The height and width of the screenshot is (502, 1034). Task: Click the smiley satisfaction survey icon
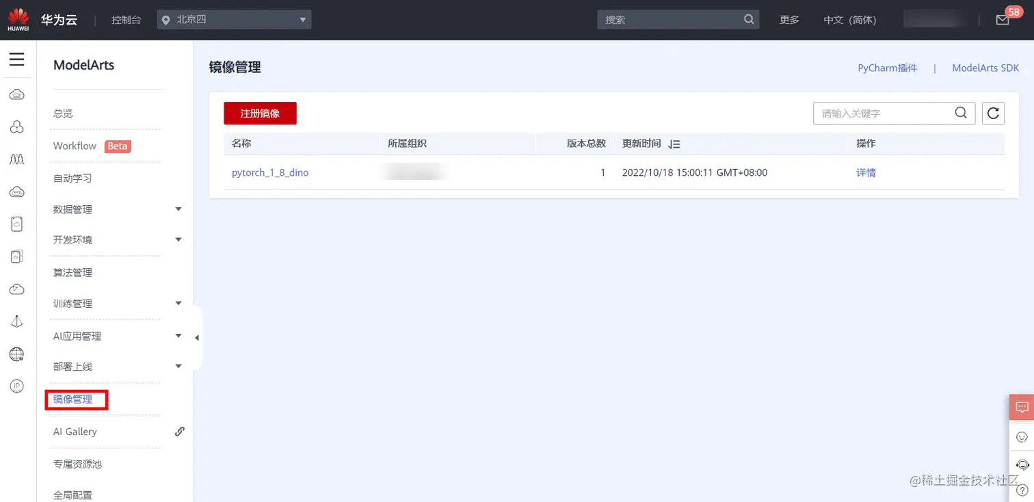(1022, 436)
